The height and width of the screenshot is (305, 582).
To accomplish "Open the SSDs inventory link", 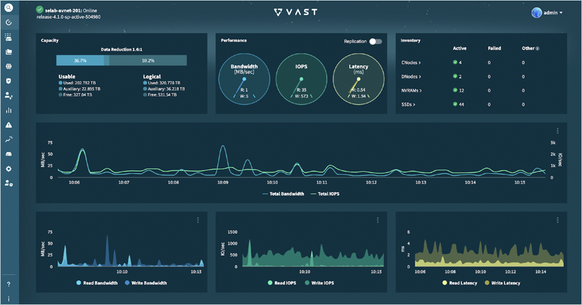I will (x=410, y=104).
